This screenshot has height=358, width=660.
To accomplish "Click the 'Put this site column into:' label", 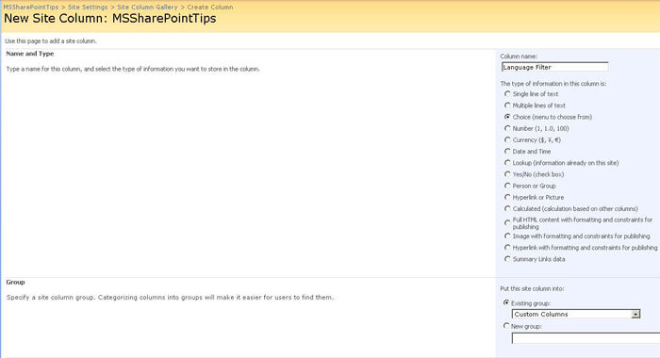I will coord(532,288).
